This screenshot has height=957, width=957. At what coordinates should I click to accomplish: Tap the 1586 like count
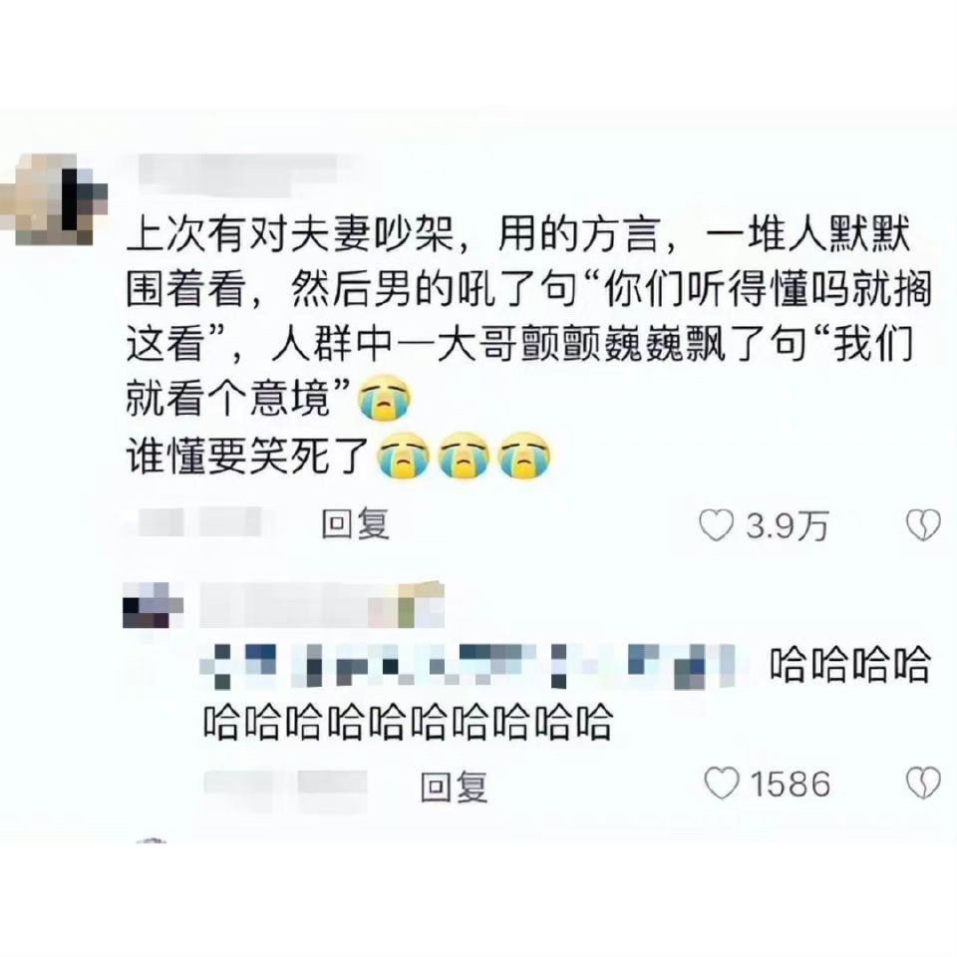point(790,784)
